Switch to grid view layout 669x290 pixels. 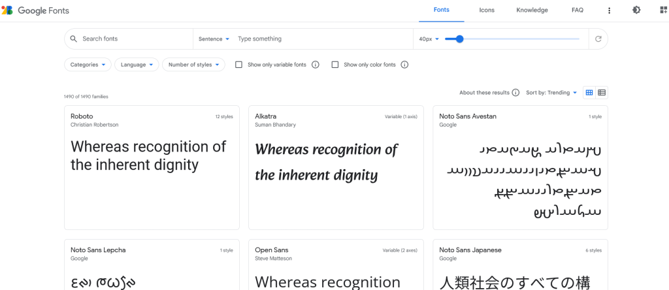pyautogui.click(x=589, y=93)
